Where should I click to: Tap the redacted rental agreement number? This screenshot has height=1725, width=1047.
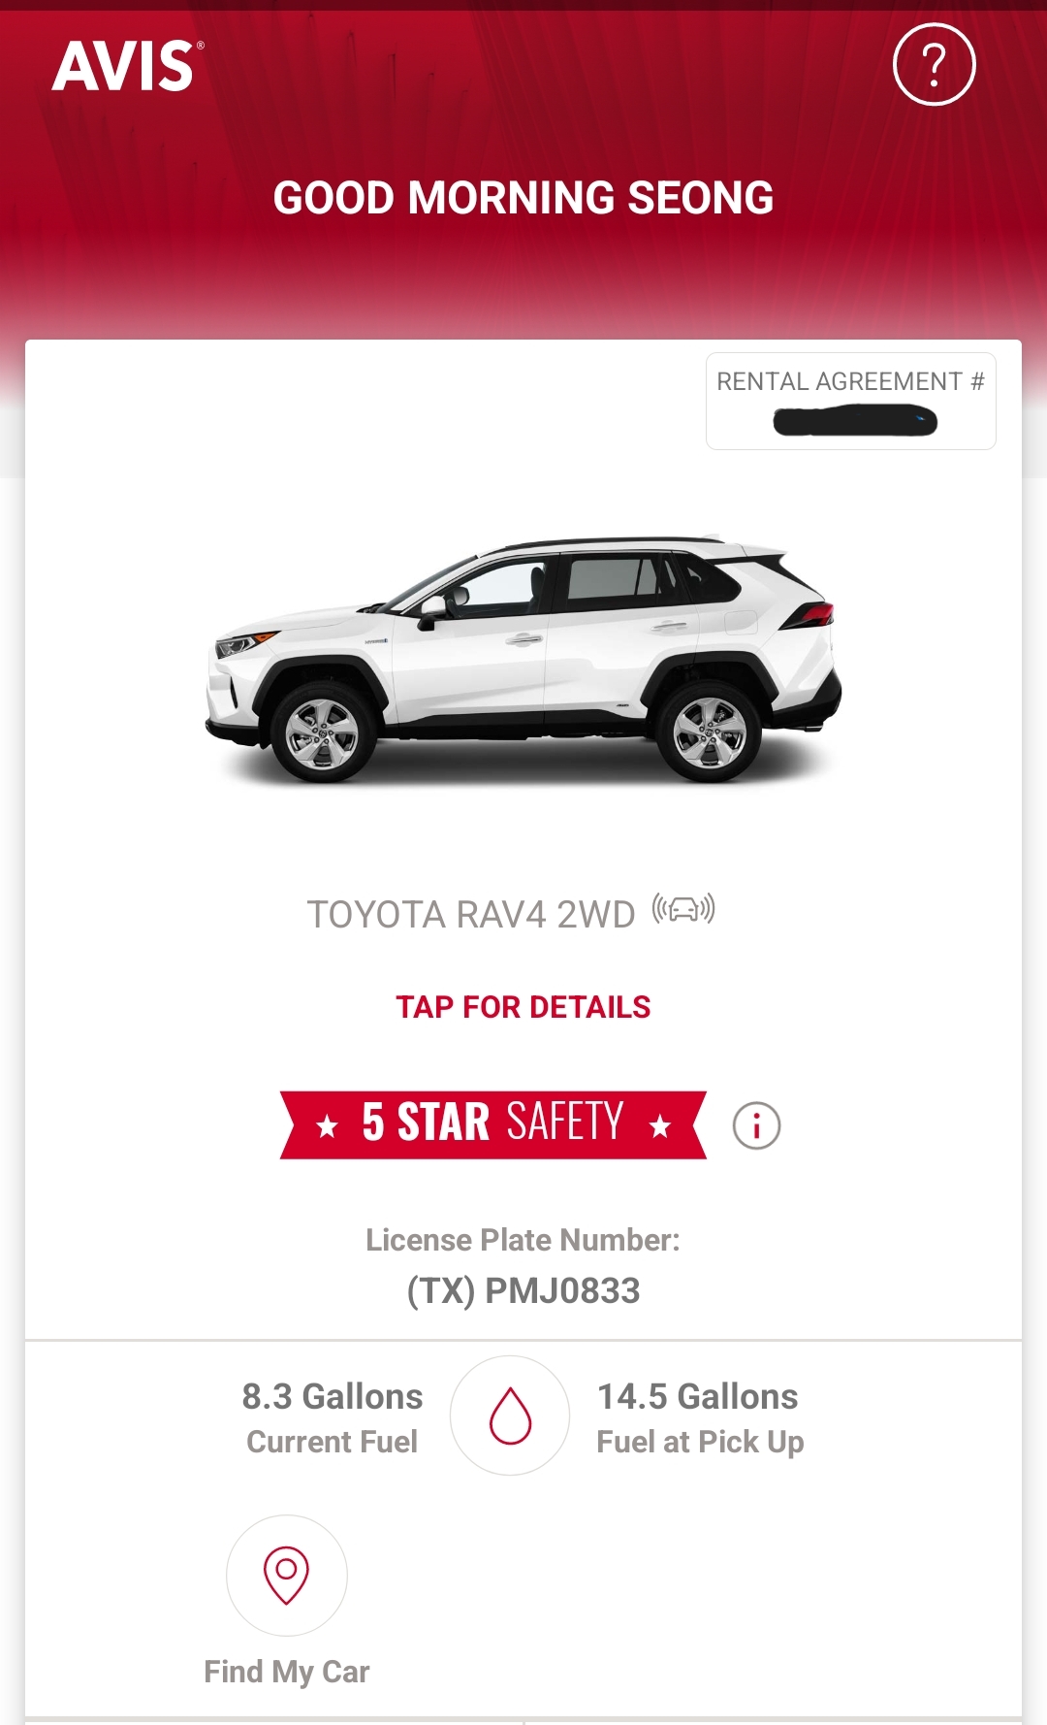855,422
